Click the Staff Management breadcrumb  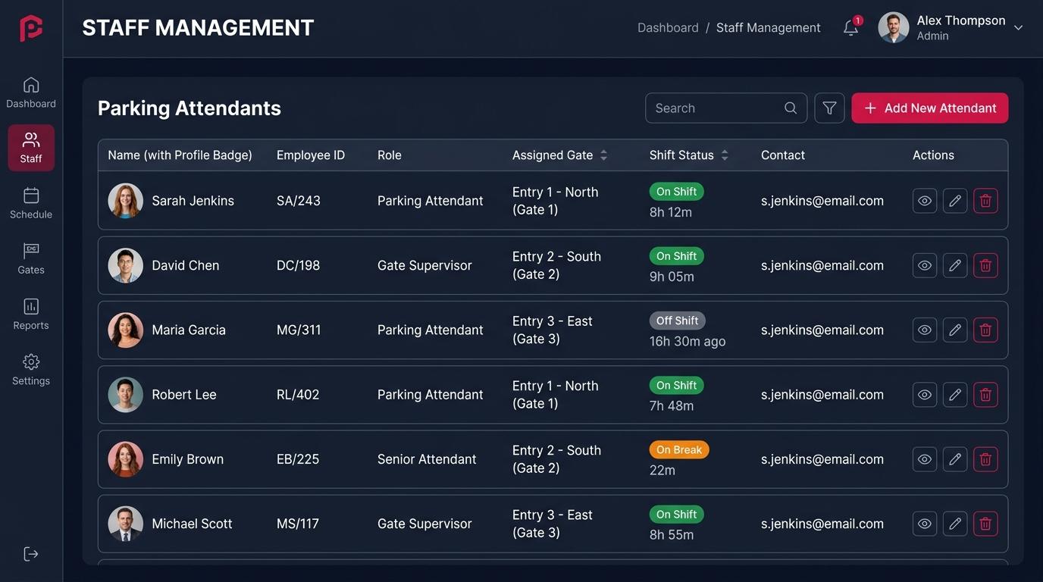[769, 28]
